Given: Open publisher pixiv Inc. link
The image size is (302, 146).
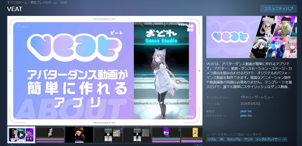Looking at the screenshot, I should pos(246,116).
